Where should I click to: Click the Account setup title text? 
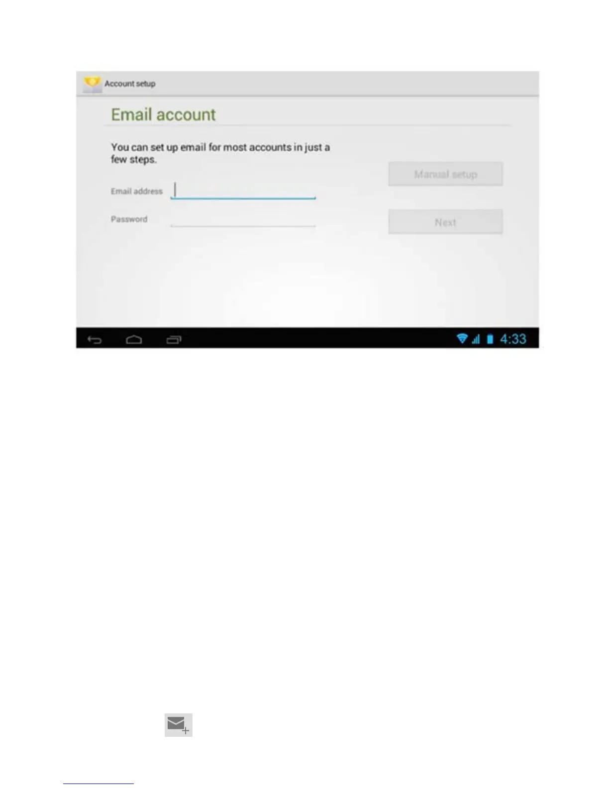pos(130,84)
